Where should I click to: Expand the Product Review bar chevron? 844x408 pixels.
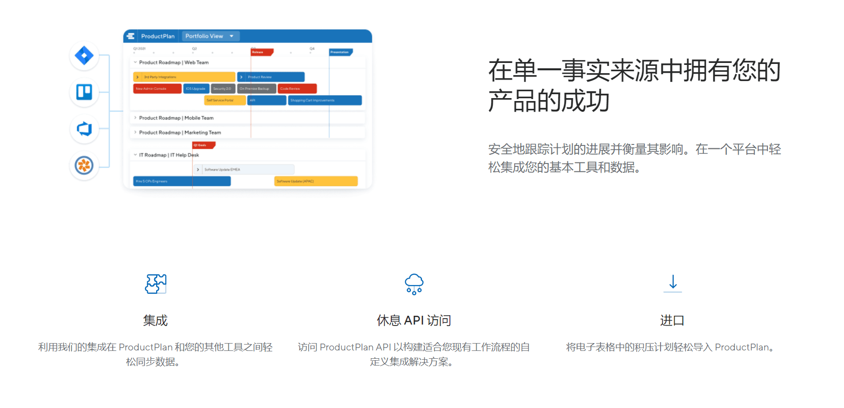point(241,77)
